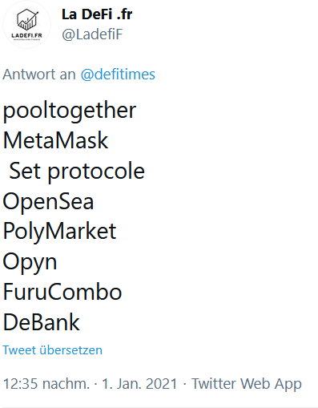Viewport: 318px width, 408px height.
Task: Open the 12:35 nachm. timestamp
Action: click(x=46, y=384)
